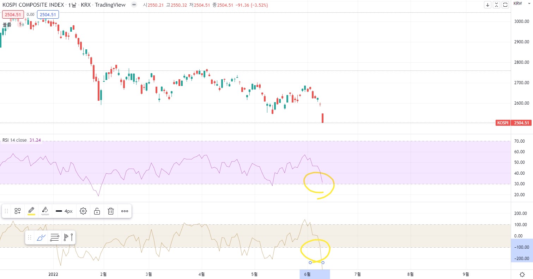
Task: Grab the favorites toolbar drag handle
Action: (x=30, y=237)
